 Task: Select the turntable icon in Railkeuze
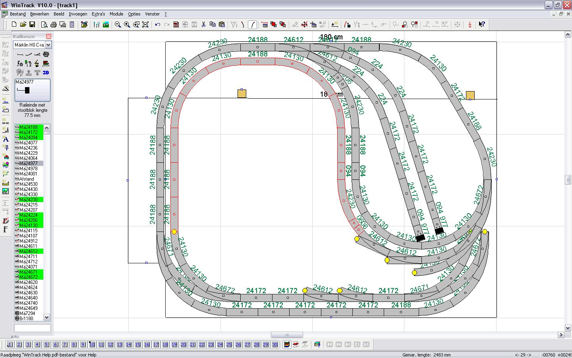(46, 54)
